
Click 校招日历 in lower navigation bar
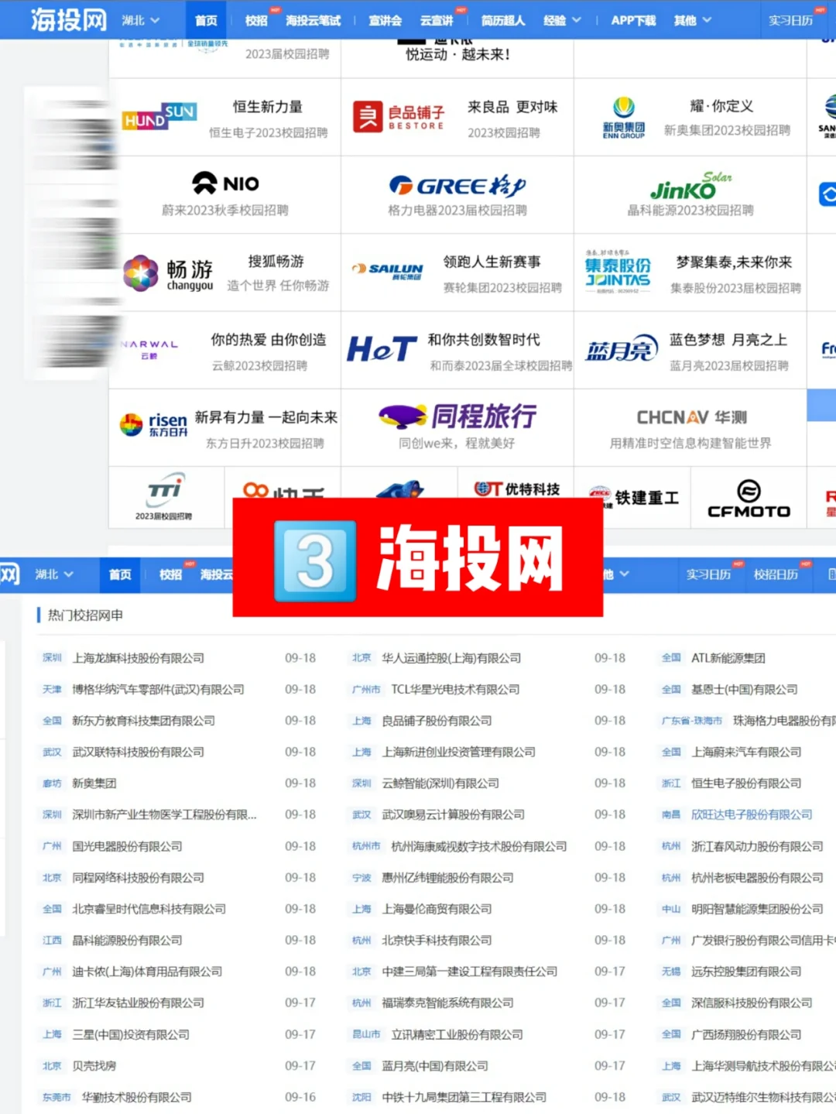pyautogui.click(x=776, y=574)
